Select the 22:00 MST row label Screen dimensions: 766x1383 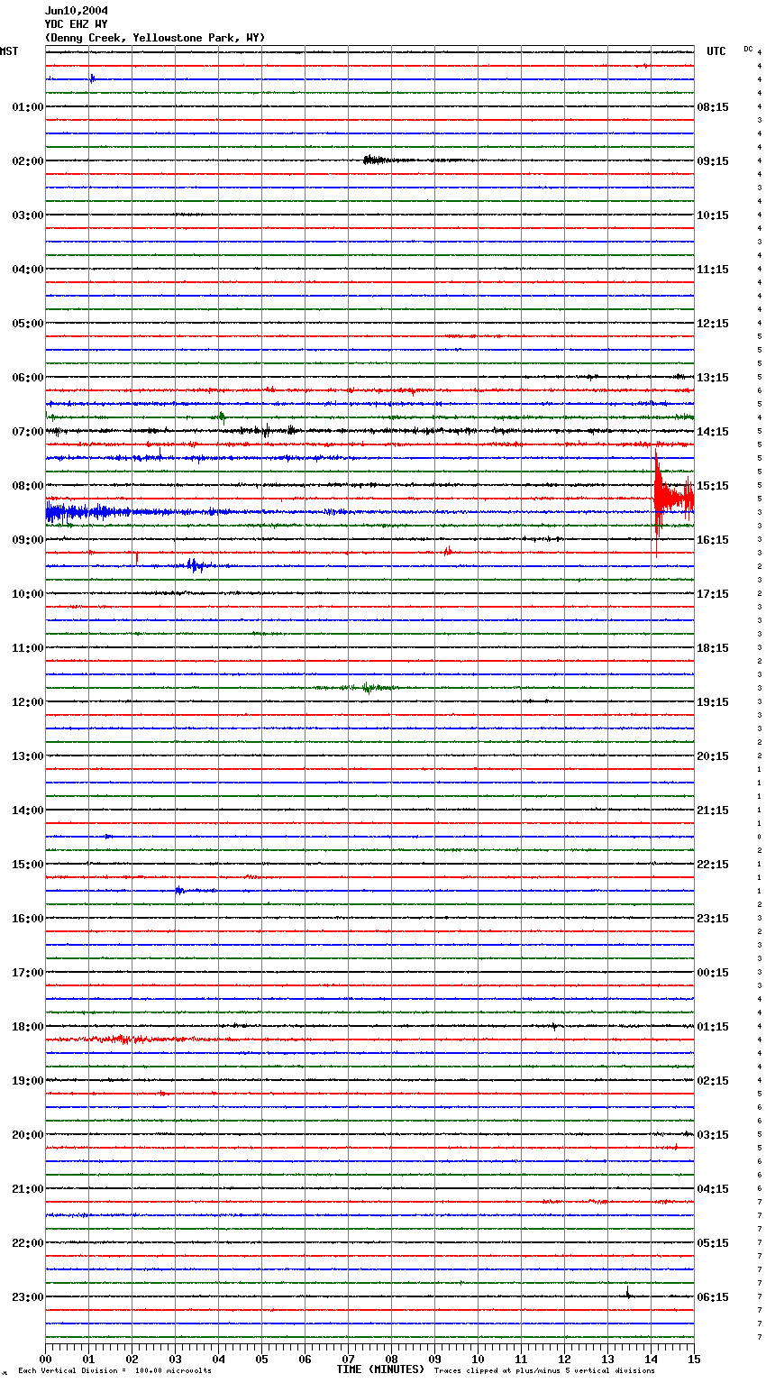28,1243
